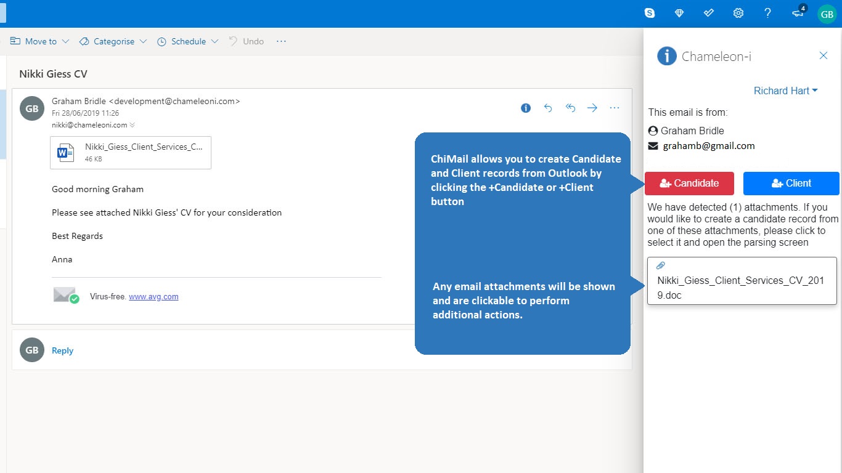Click the Graham Bridle name in Chameleon-i panel
842x473 pixels.
692,131
